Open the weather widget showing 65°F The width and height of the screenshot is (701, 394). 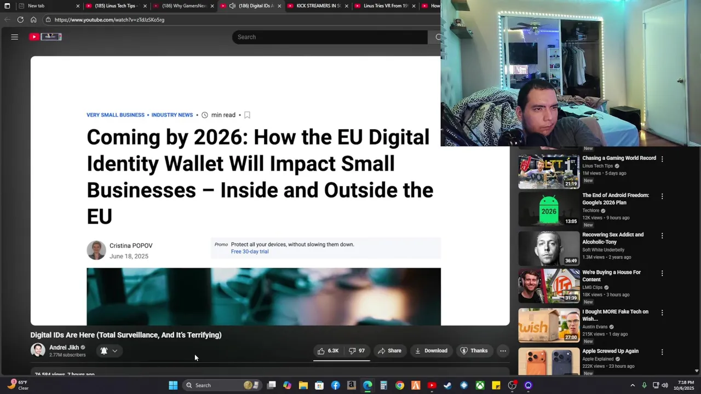(x=18, y=385)
